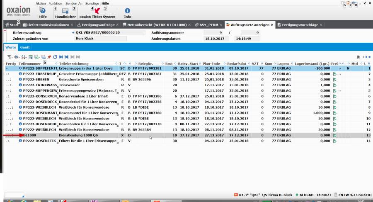Click the print icon in grid toolbar
This screenshot has height=202, width=373.
point(17,57)
